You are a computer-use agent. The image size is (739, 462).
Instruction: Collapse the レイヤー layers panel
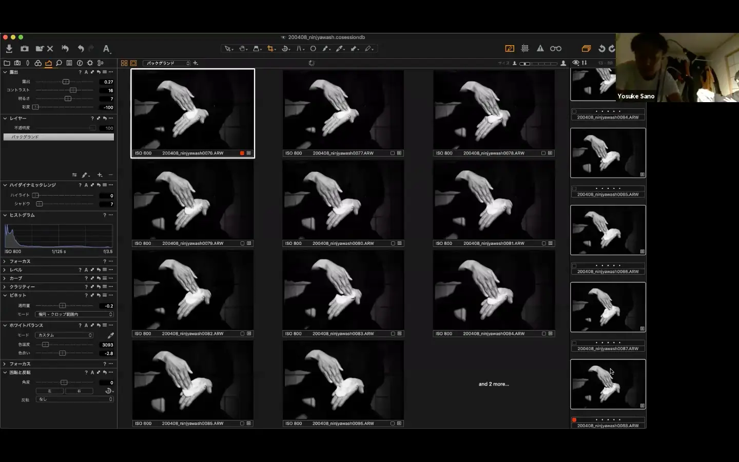click(5, 119)
